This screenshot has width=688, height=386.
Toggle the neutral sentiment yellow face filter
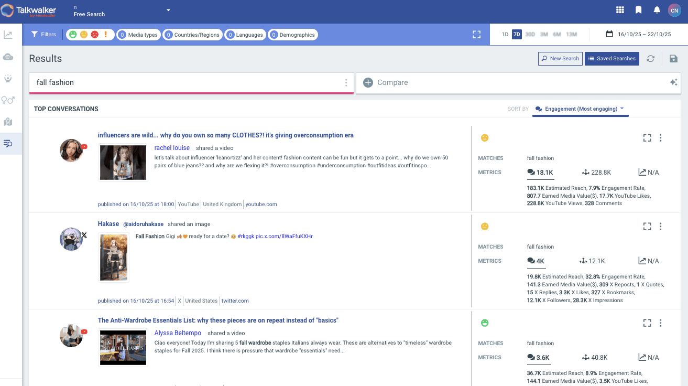pyautogui.click(x=84, y=35)
